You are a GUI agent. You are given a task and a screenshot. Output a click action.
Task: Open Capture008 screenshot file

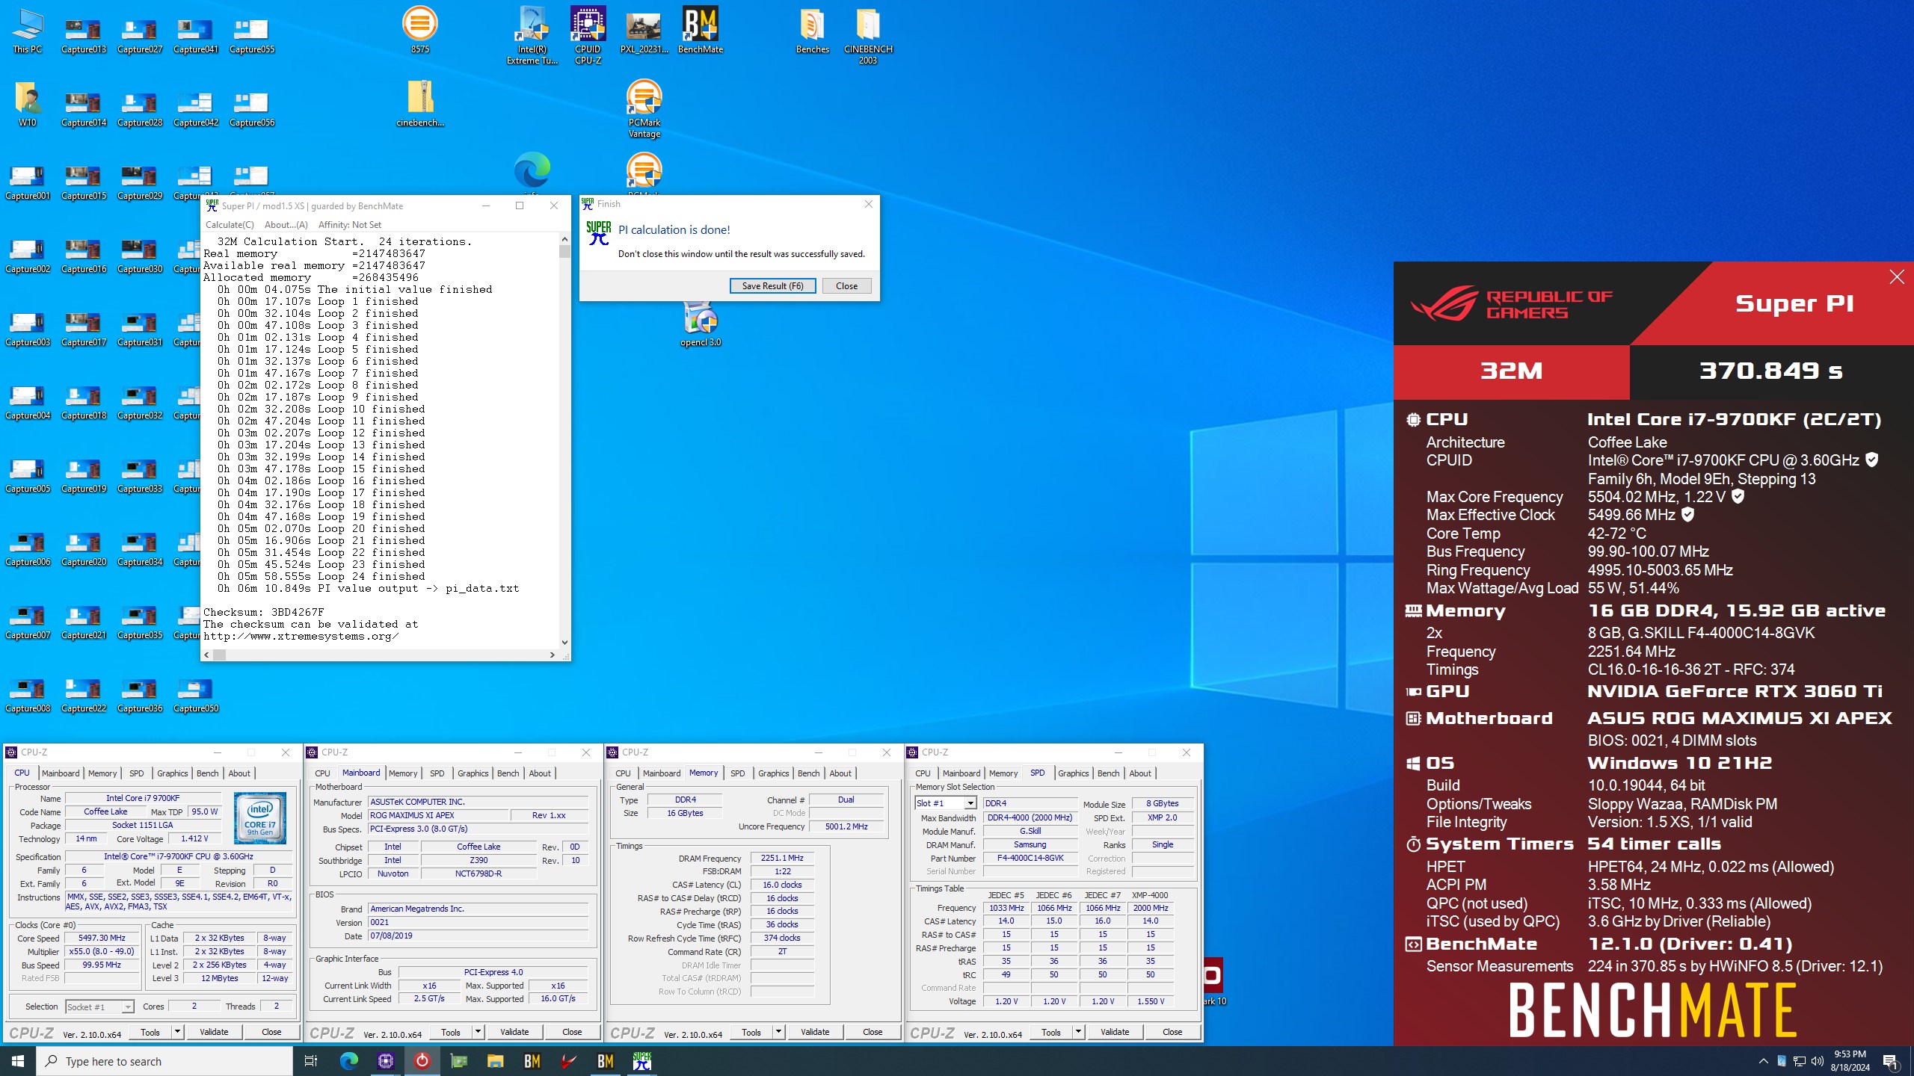pos(28,695)
